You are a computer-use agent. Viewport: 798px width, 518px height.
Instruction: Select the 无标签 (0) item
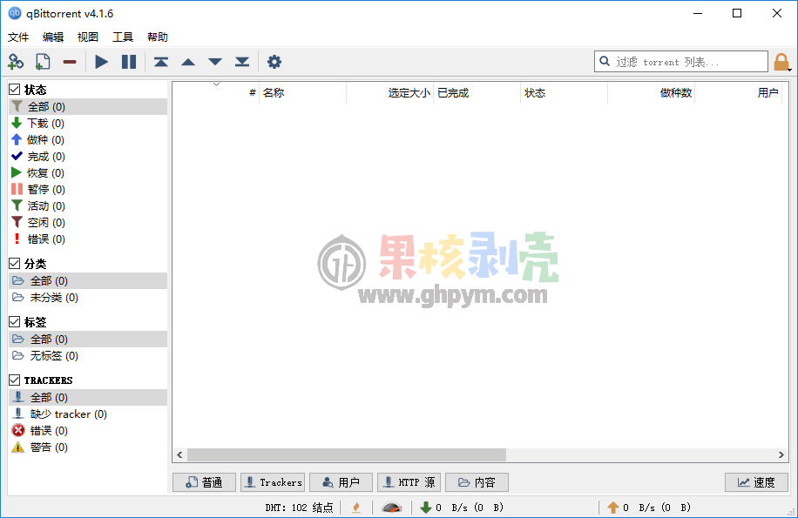click(x=88, y=356)
